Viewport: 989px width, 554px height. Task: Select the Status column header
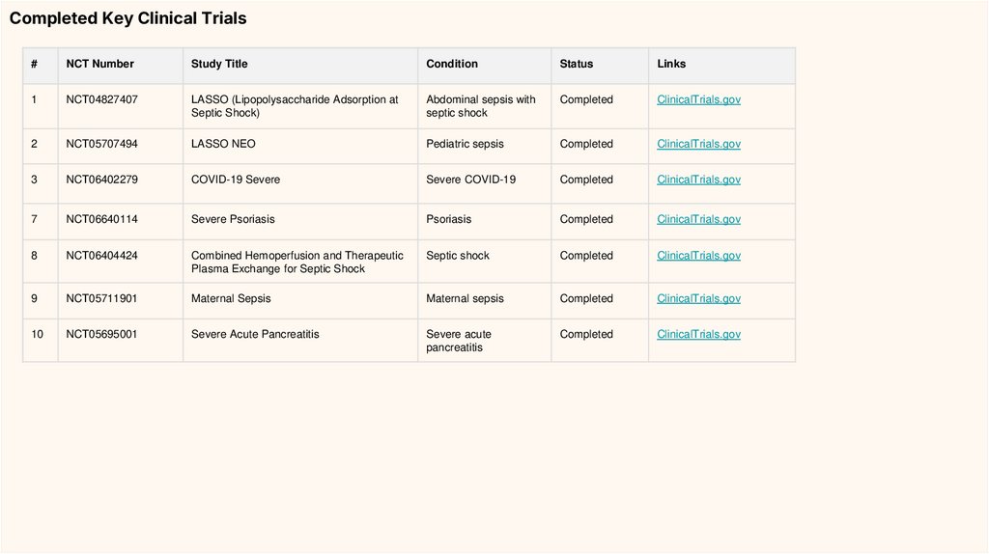click(577, 64)
